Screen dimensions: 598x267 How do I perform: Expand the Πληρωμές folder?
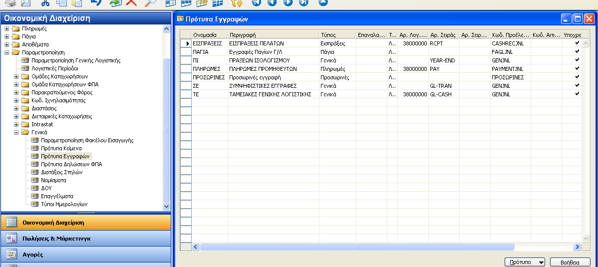coord(6,28)
